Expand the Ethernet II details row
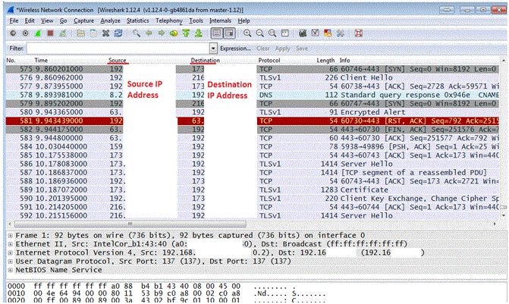This screenshot has height=304, width=509. click(11, 244)
